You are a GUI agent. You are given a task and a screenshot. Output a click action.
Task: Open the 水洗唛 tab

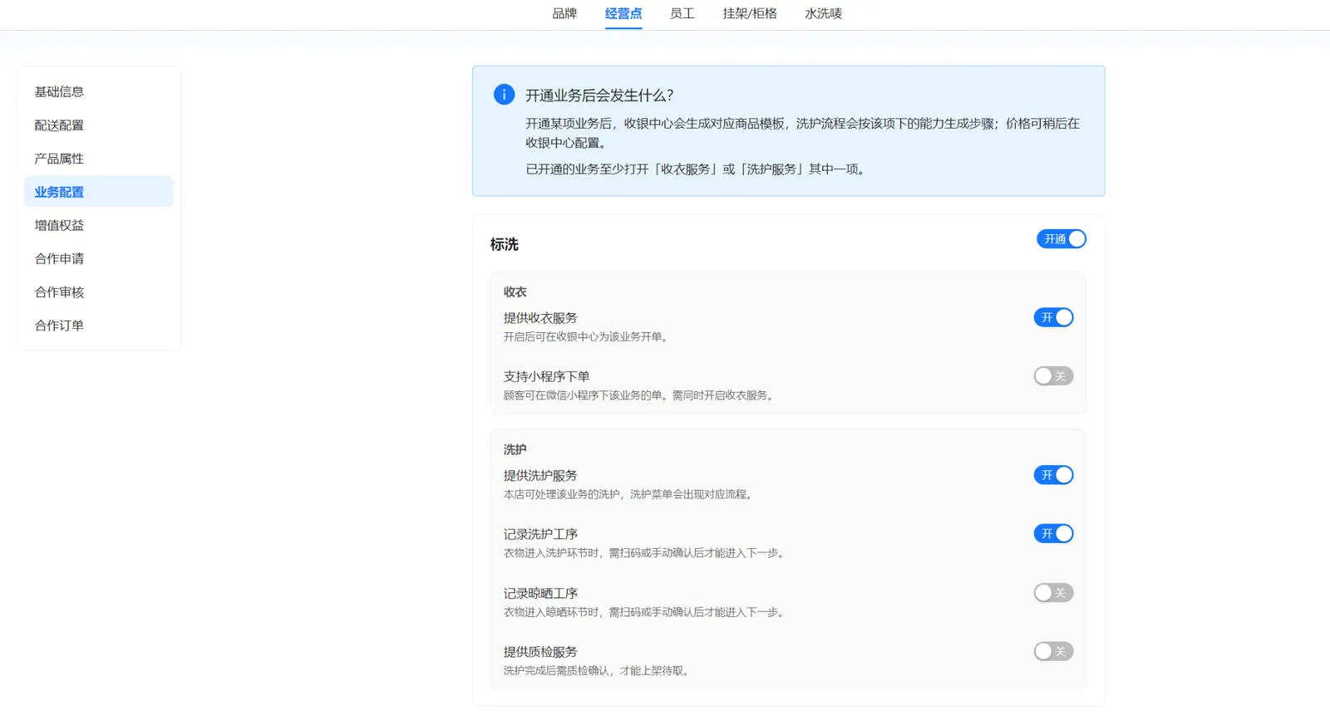point(824,13)
